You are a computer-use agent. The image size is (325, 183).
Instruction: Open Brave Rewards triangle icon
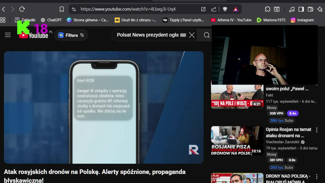click(236, 9)
